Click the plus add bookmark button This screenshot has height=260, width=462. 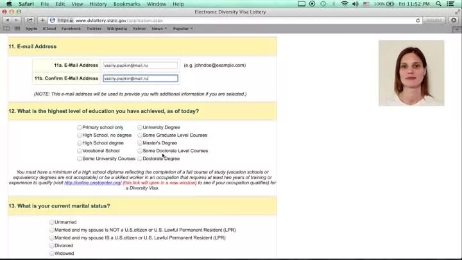42,20
